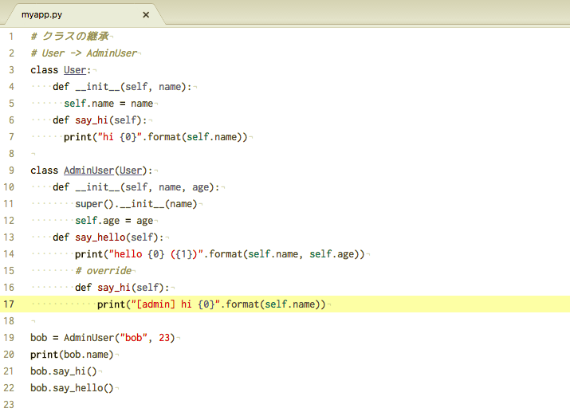Click self.age = age assignment line
The width and height of the screenshot is (570, 416).
(114, 221)
